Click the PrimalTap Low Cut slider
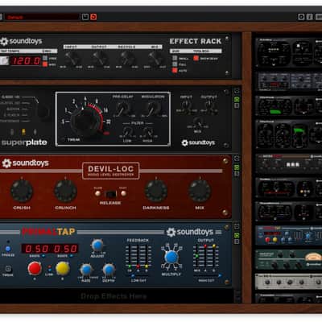 tap(138, 275)
